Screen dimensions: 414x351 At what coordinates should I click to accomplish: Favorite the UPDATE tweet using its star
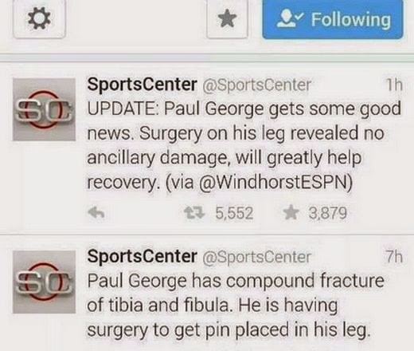pos(291,213)
